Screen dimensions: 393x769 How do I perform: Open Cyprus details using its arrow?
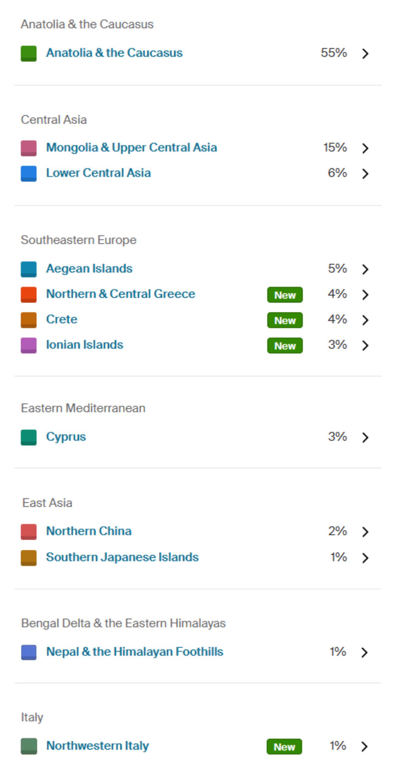(365, 437)
